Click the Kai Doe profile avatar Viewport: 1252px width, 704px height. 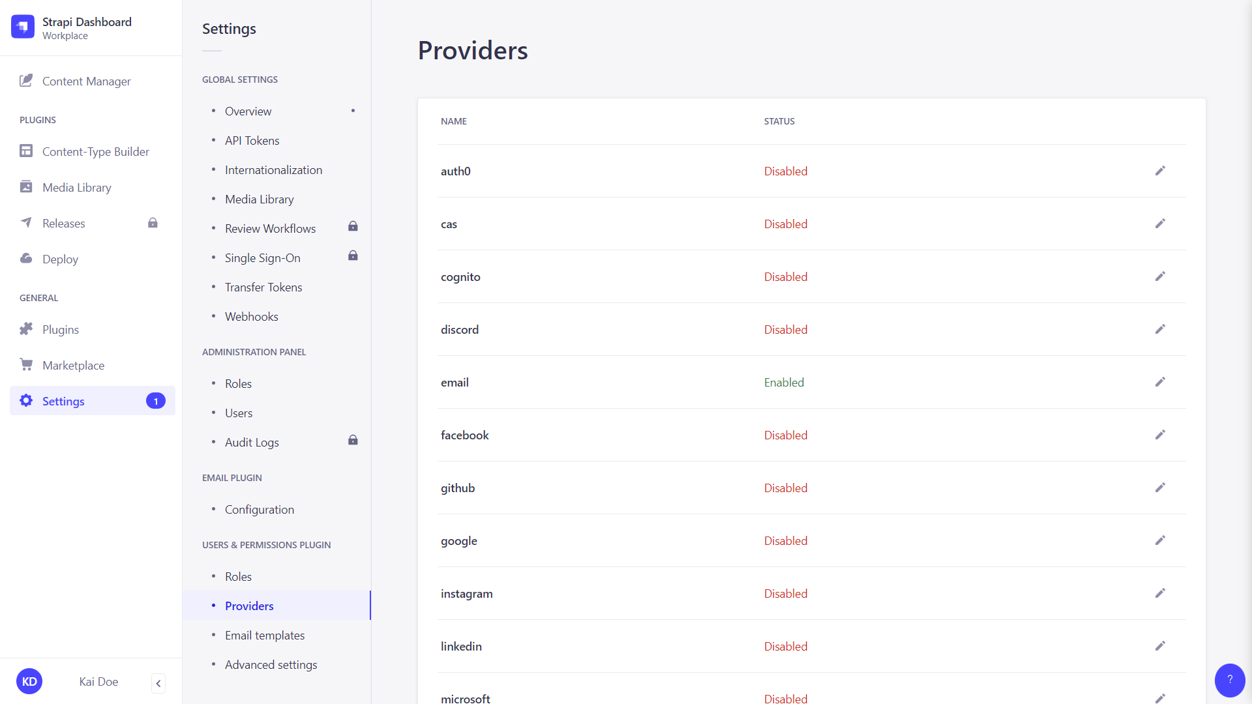point(29,681)
